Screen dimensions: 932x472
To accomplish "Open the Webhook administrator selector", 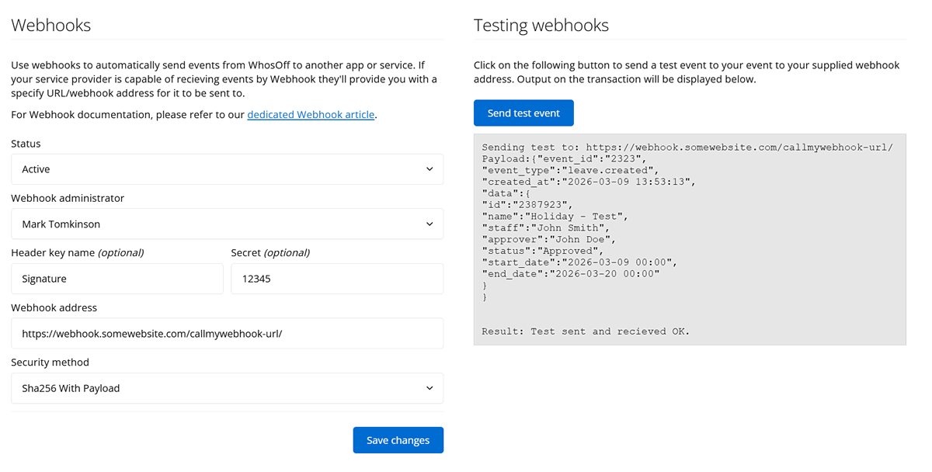I will tap(225, 224).
